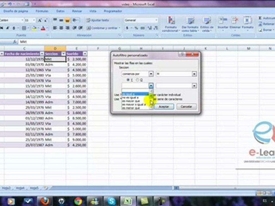
Task: Open the Datos ribbon tab
Action: pos(60,11)
